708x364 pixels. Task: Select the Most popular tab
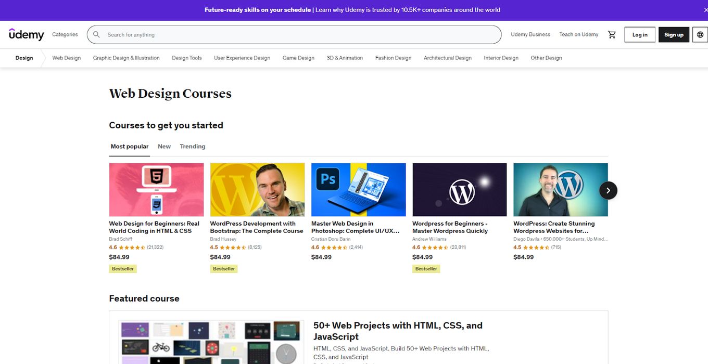pos(130,147)
